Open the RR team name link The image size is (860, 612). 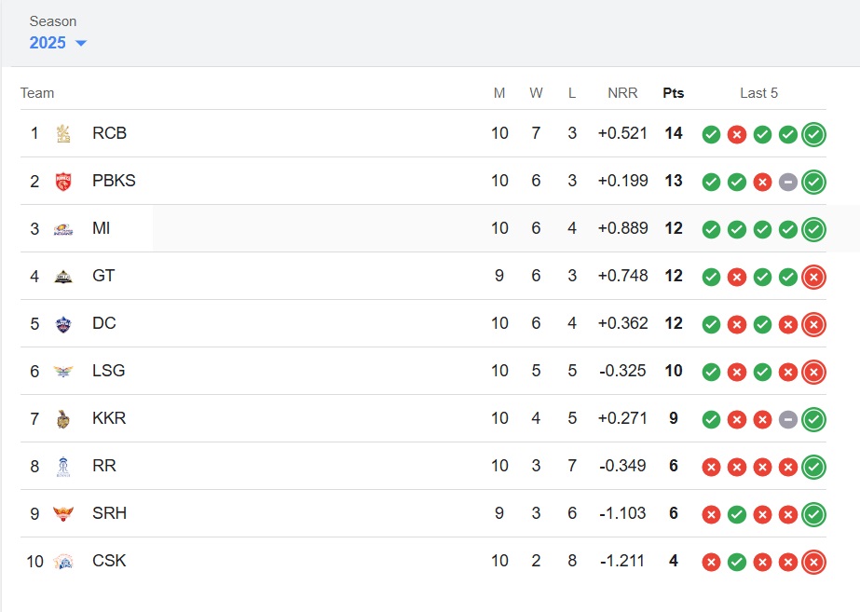click(104, 466)
